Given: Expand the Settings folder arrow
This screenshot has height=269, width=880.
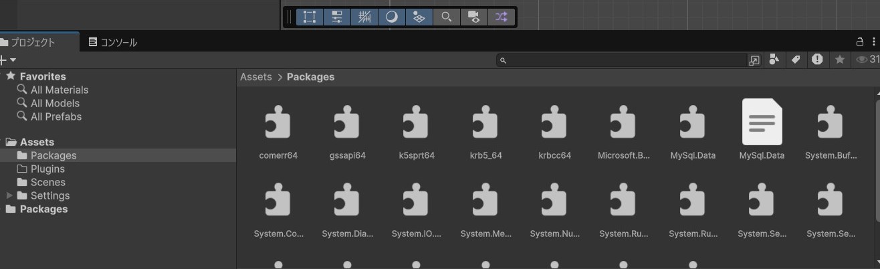Looking at the screenshot, I should pos(9,195).
